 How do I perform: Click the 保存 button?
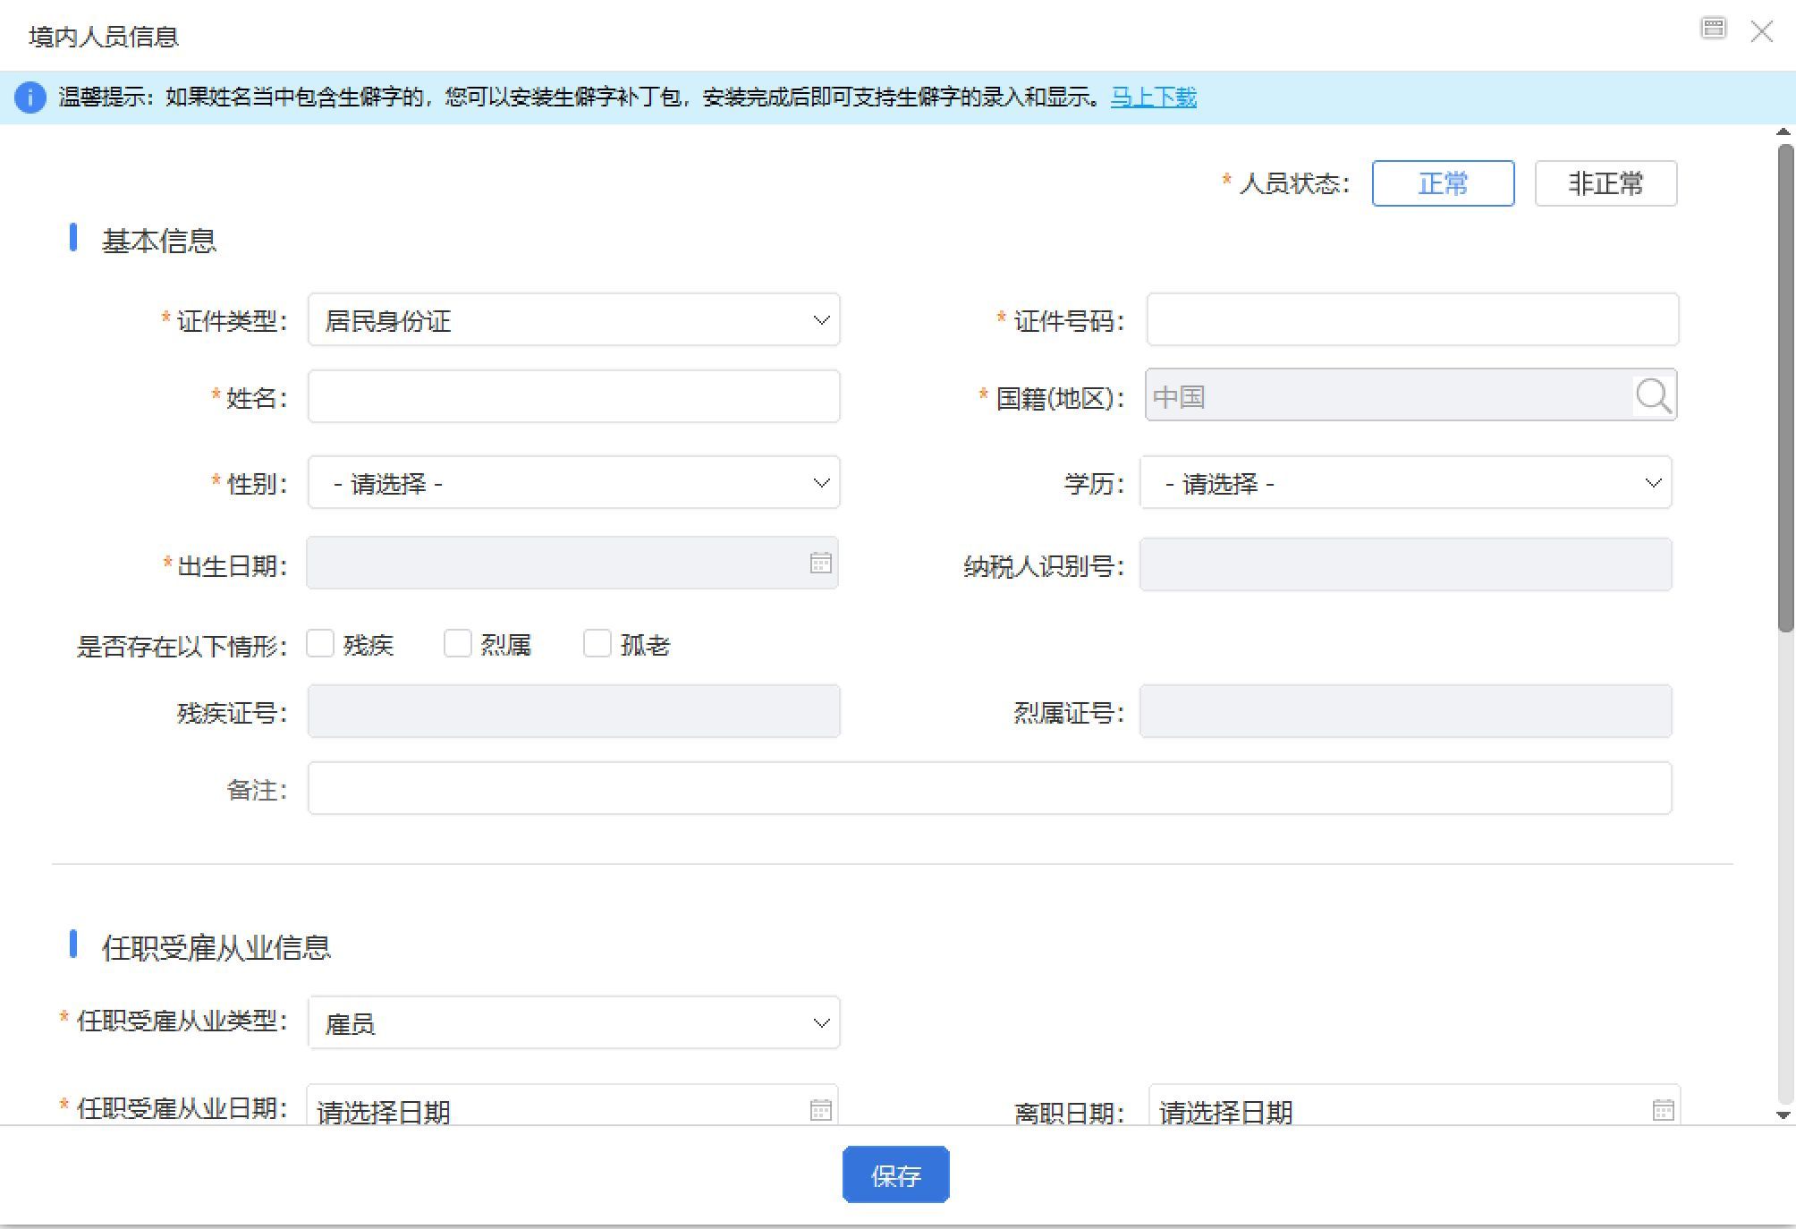[895, 1175]
